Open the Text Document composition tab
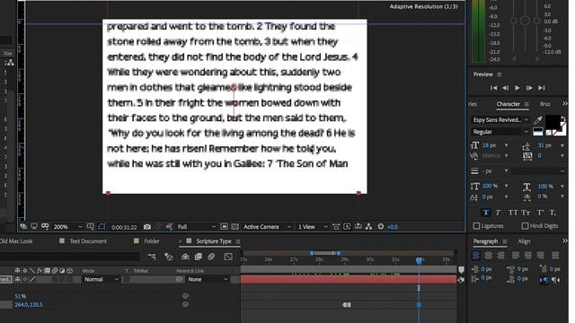 [x=88, y=241]
